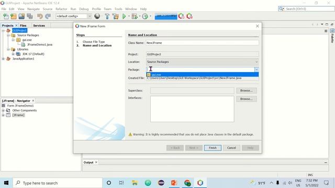
Task: Open the Run Project dropdown arrow
Action: coord(129,16)
